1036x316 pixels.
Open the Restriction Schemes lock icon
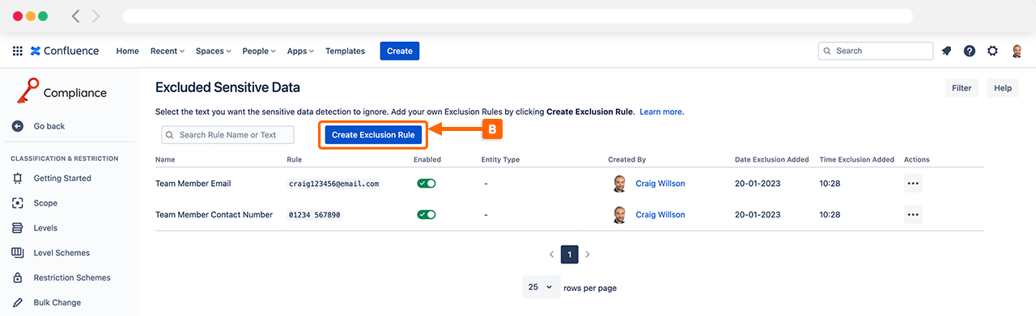[17, 278]
